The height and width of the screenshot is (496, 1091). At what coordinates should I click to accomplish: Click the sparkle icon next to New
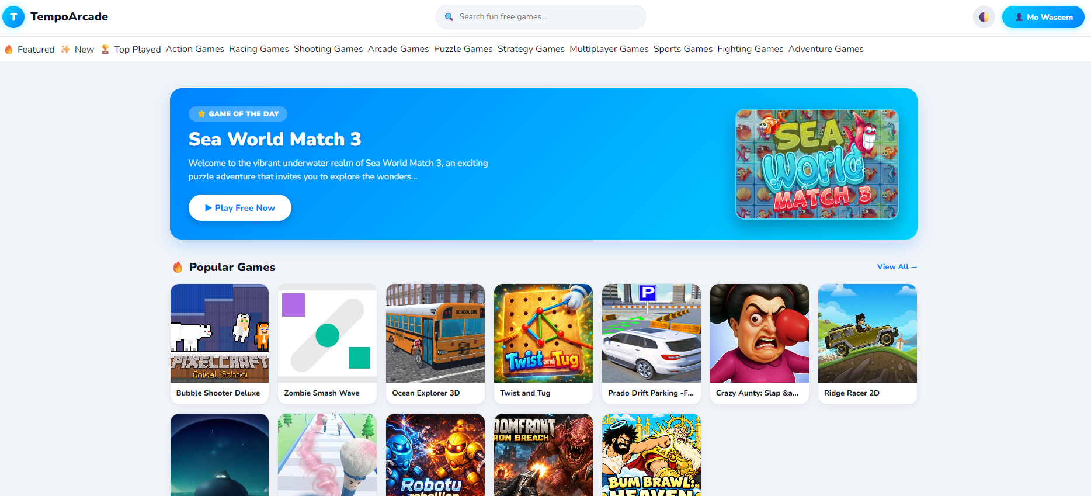pyautogui.click(x=65, y=50)
